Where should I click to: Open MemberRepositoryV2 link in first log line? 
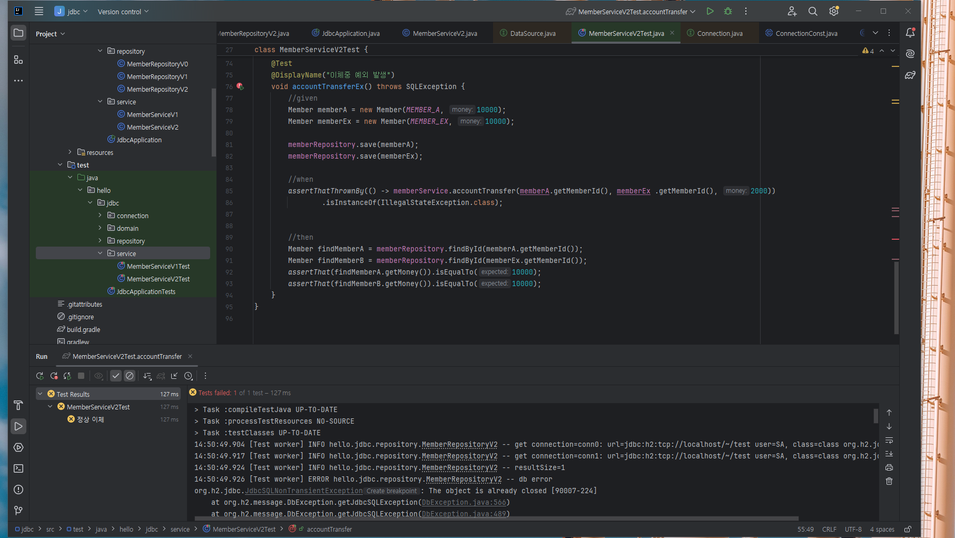[x=459, y=445]
